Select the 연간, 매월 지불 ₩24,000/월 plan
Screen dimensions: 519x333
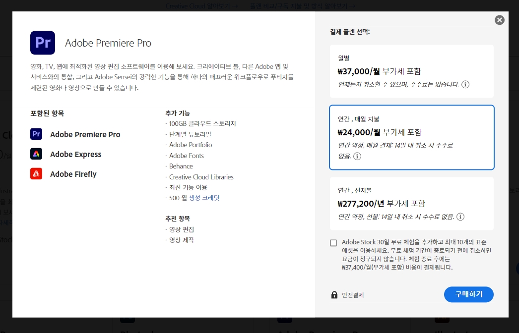[x=412, y=137]
